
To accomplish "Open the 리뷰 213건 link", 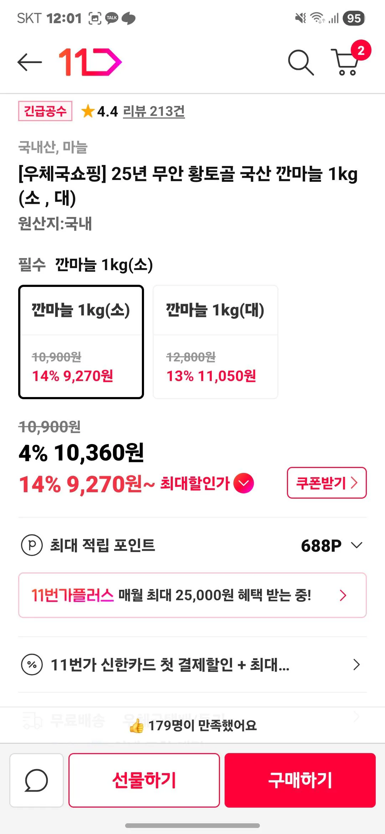I will pos(154,112).
